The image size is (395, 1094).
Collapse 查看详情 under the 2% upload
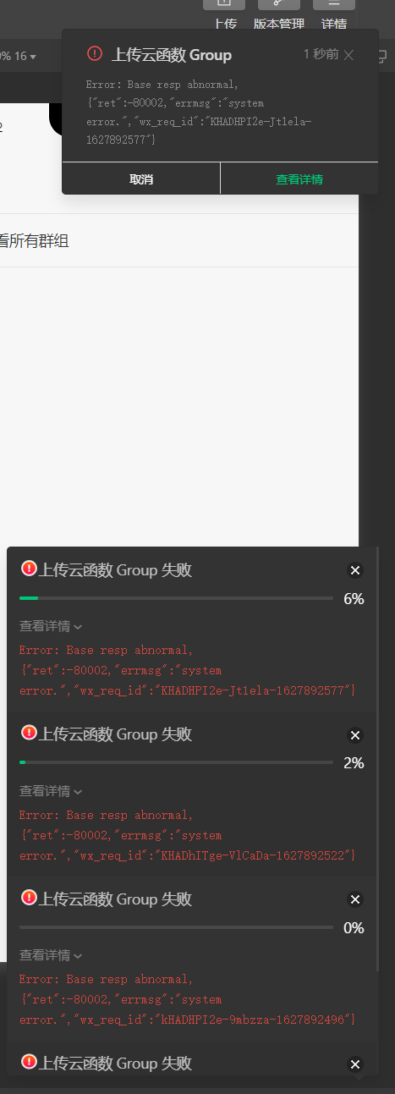click(x=51, y=791)
